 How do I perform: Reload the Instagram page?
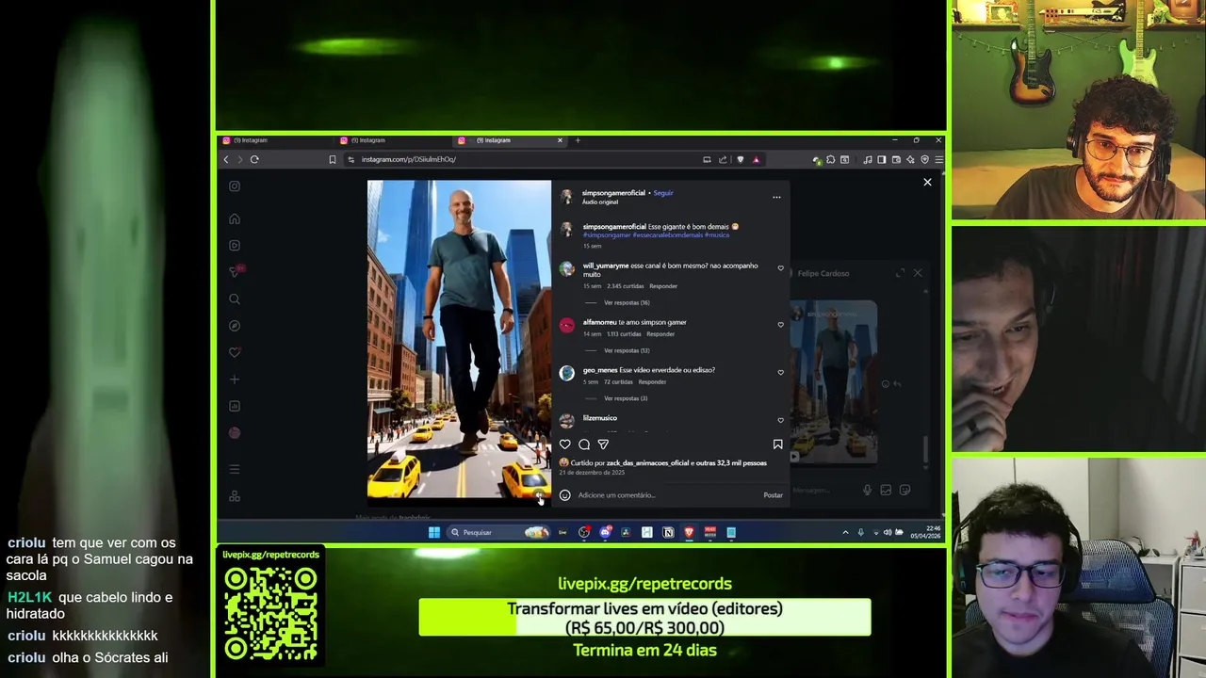[x=254, y=160]
